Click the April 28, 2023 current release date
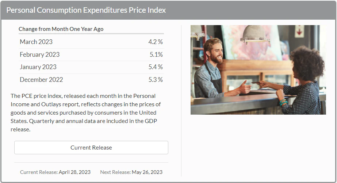Image resolution: width=337 pixels, height=183 pixels. (74, 172)
